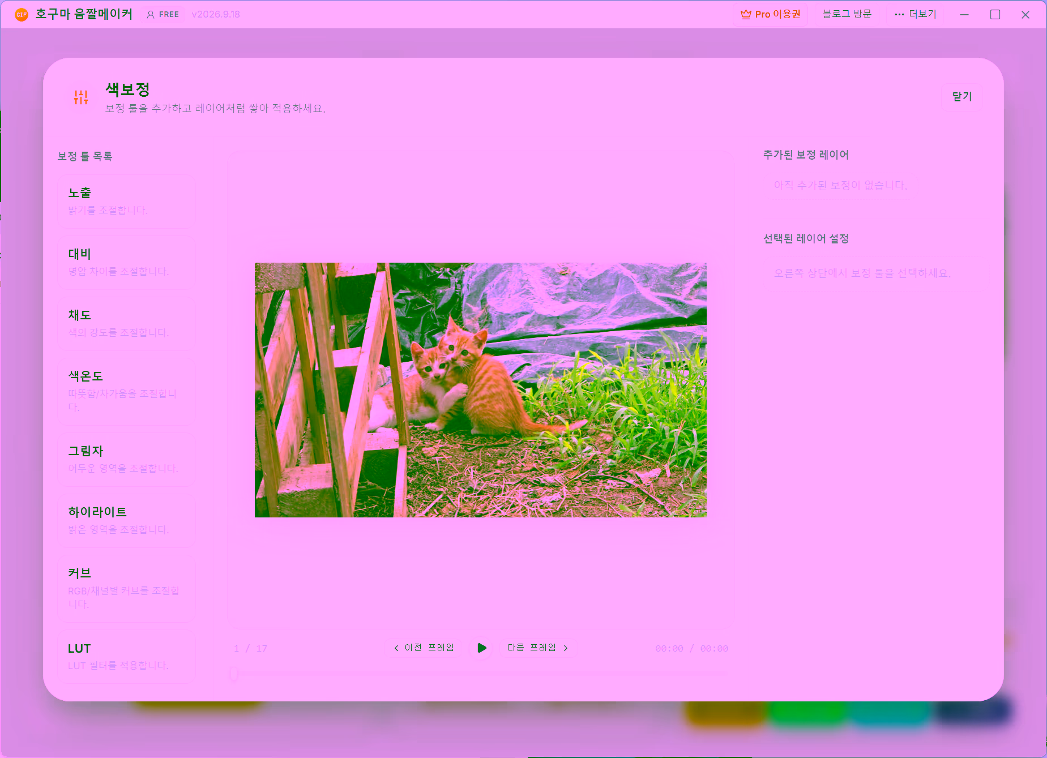Click the 보정 툴 목록 heading
This screenshot has height=758, width=1047.
click(x=85, y=156)
